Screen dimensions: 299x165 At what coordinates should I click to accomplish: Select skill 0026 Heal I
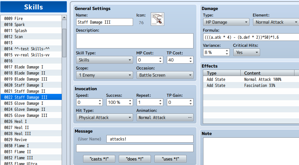point(31,121)
